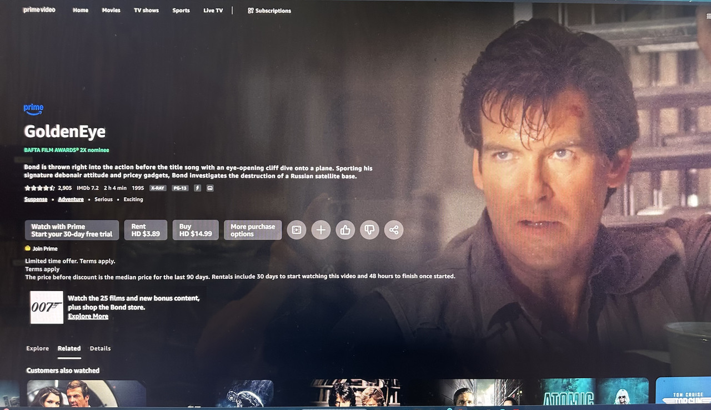Switch to the Explore tab
The width and height of the screenshot is (711, 410).
point(38,348)
